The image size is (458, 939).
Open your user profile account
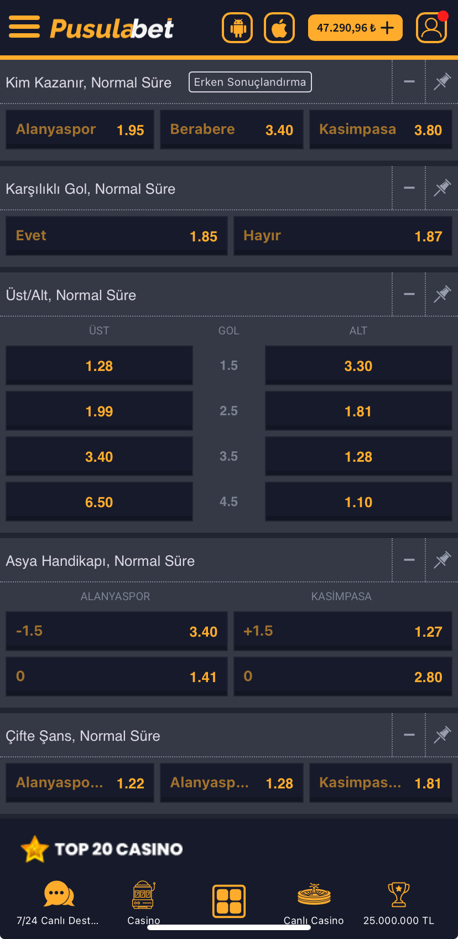pos(431,27)
